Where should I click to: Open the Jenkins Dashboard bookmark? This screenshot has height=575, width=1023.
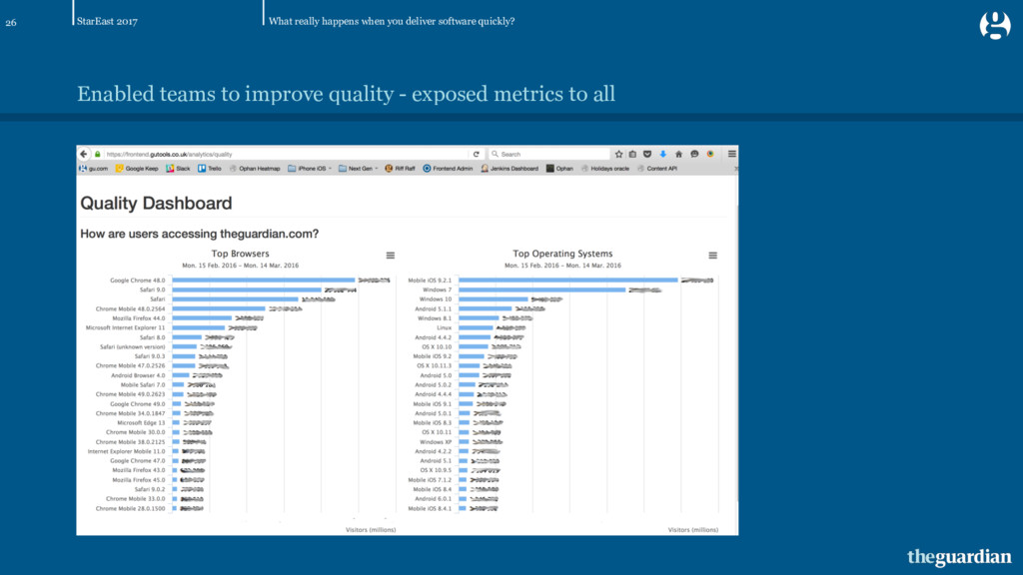pos(510,168)
